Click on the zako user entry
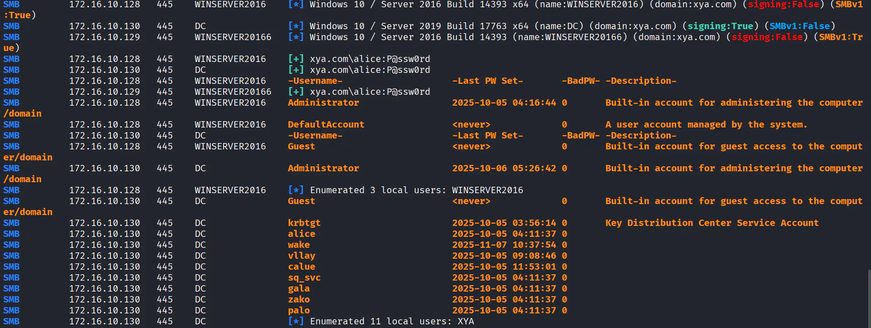 (x=298, y=299)
